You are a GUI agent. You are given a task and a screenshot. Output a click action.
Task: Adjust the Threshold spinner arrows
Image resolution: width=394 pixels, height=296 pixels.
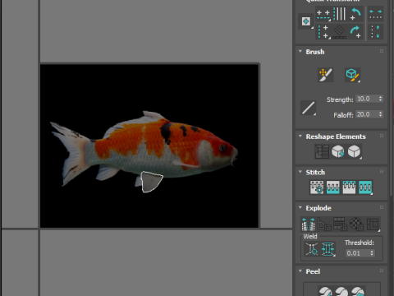coord(372,253)
